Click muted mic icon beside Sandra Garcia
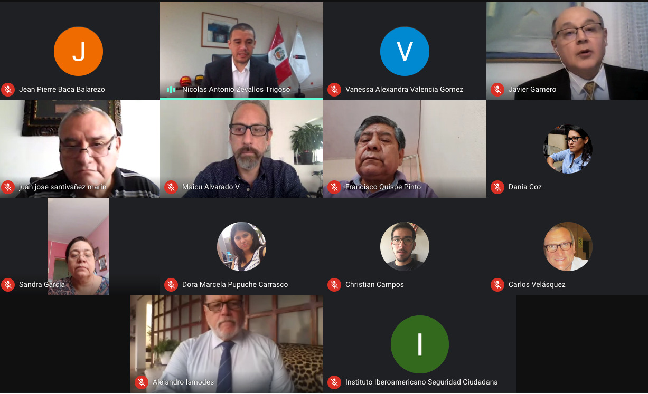Image resolution: width=648 pixels, height=394 pixels. [7, 284]
